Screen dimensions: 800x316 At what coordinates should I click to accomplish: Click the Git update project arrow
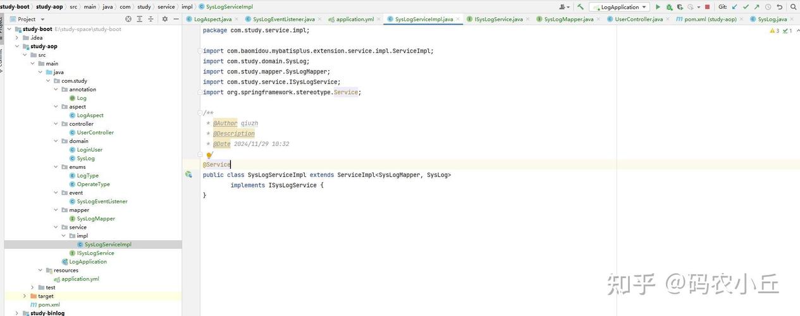coord(734,7)
